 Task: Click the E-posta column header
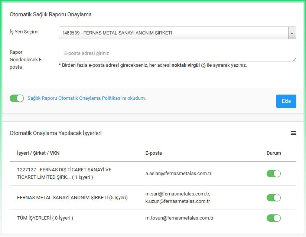pyautogui.click(x=153, y=153)
